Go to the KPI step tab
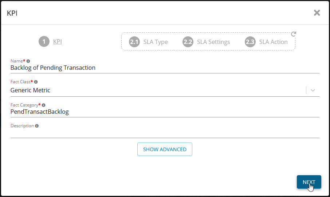The width and height of the screenshot is (330, 197). [x=58, y=42]
